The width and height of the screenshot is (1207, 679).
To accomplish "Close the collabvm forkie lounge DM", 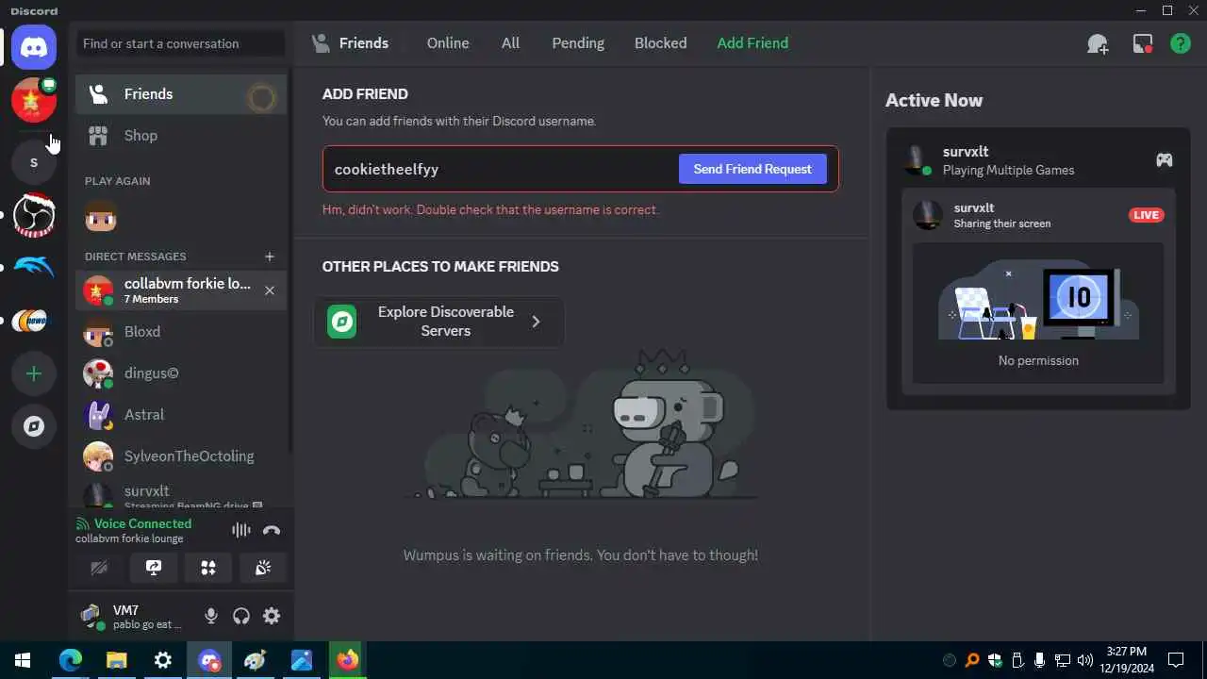I will pyautogui.click(x=270, y=290).
